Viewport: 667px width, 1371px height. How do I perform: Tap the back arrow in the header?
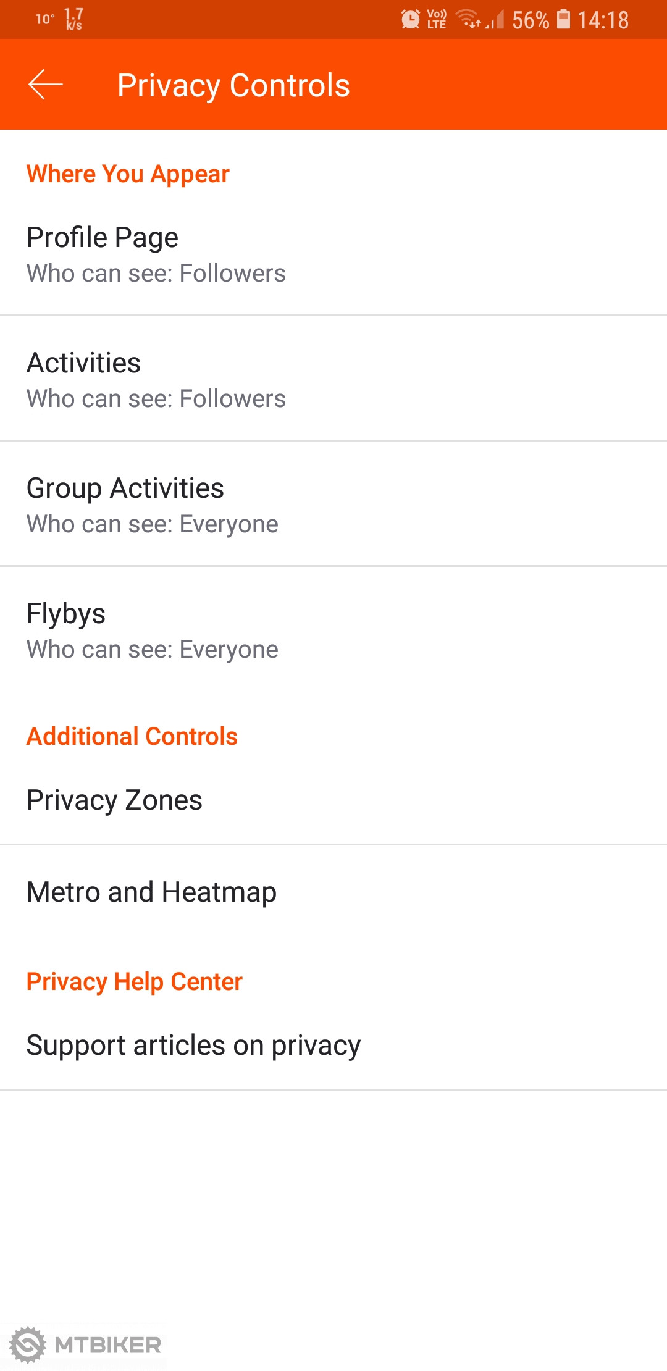click(x=46, y=85)
